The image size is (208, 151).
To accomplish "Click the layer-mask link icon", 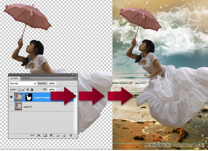I will coord(24,97).
